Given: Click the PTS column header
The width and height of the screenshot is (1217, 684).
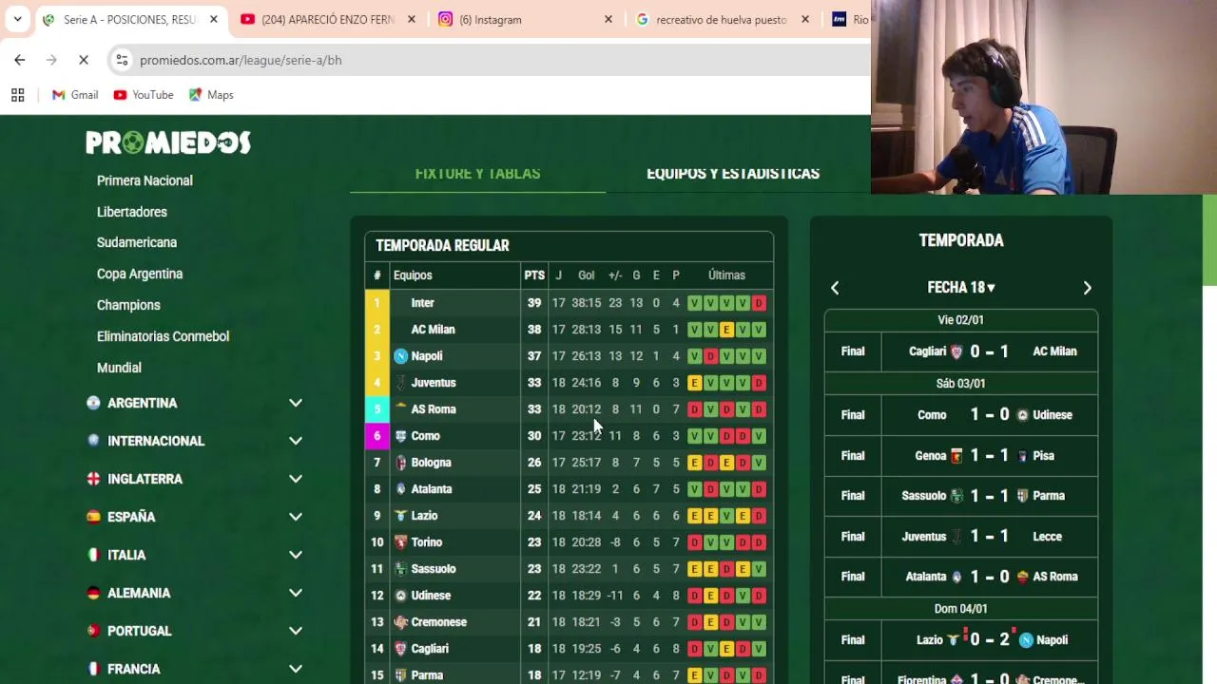Looking at the screenshot, I should coord(534,275).
